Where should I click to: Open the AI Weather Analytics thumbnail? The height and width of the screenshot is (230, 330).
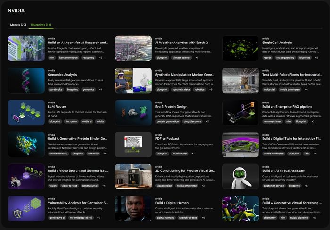133,48
